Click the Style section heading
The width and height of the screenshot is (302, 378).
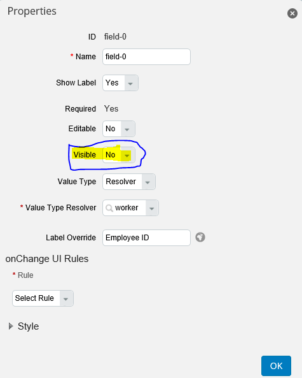pos(28,326)
